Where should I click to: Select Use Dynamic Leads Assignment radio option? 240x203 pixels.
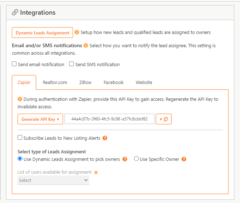tap(20, 159)
